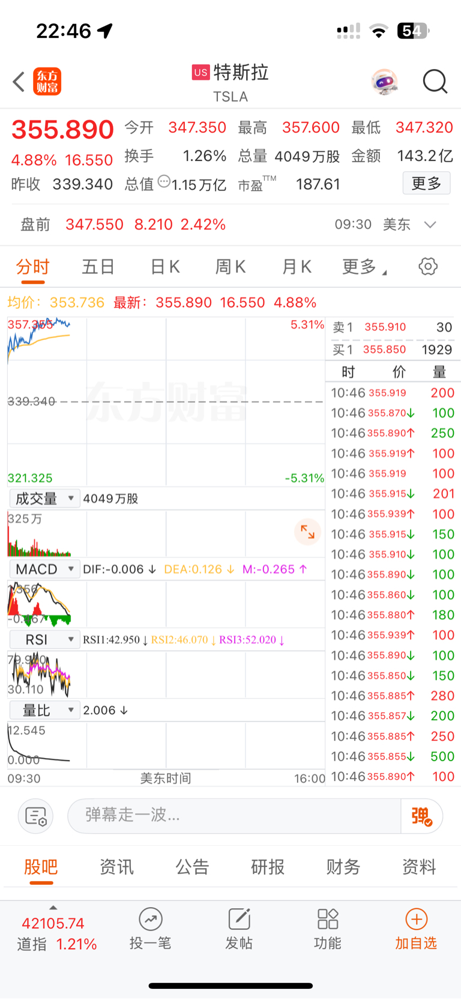Switch to the 五日 chart tab
The image size is (461, 999).
point(98,267)
